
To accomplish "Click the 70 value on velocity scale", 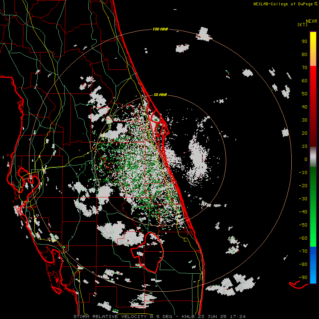I will coord(304,68).
